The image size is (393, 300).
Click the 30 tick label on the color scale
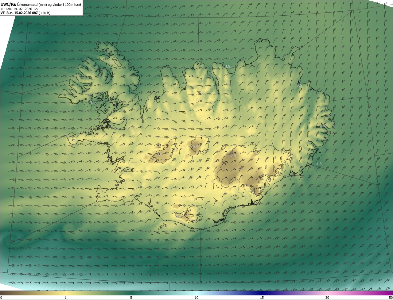pyautogui.click(x=327, y=298)
